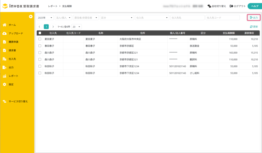Click the 請求書 document icon
The image size is (262, 153).
point(5,50)
